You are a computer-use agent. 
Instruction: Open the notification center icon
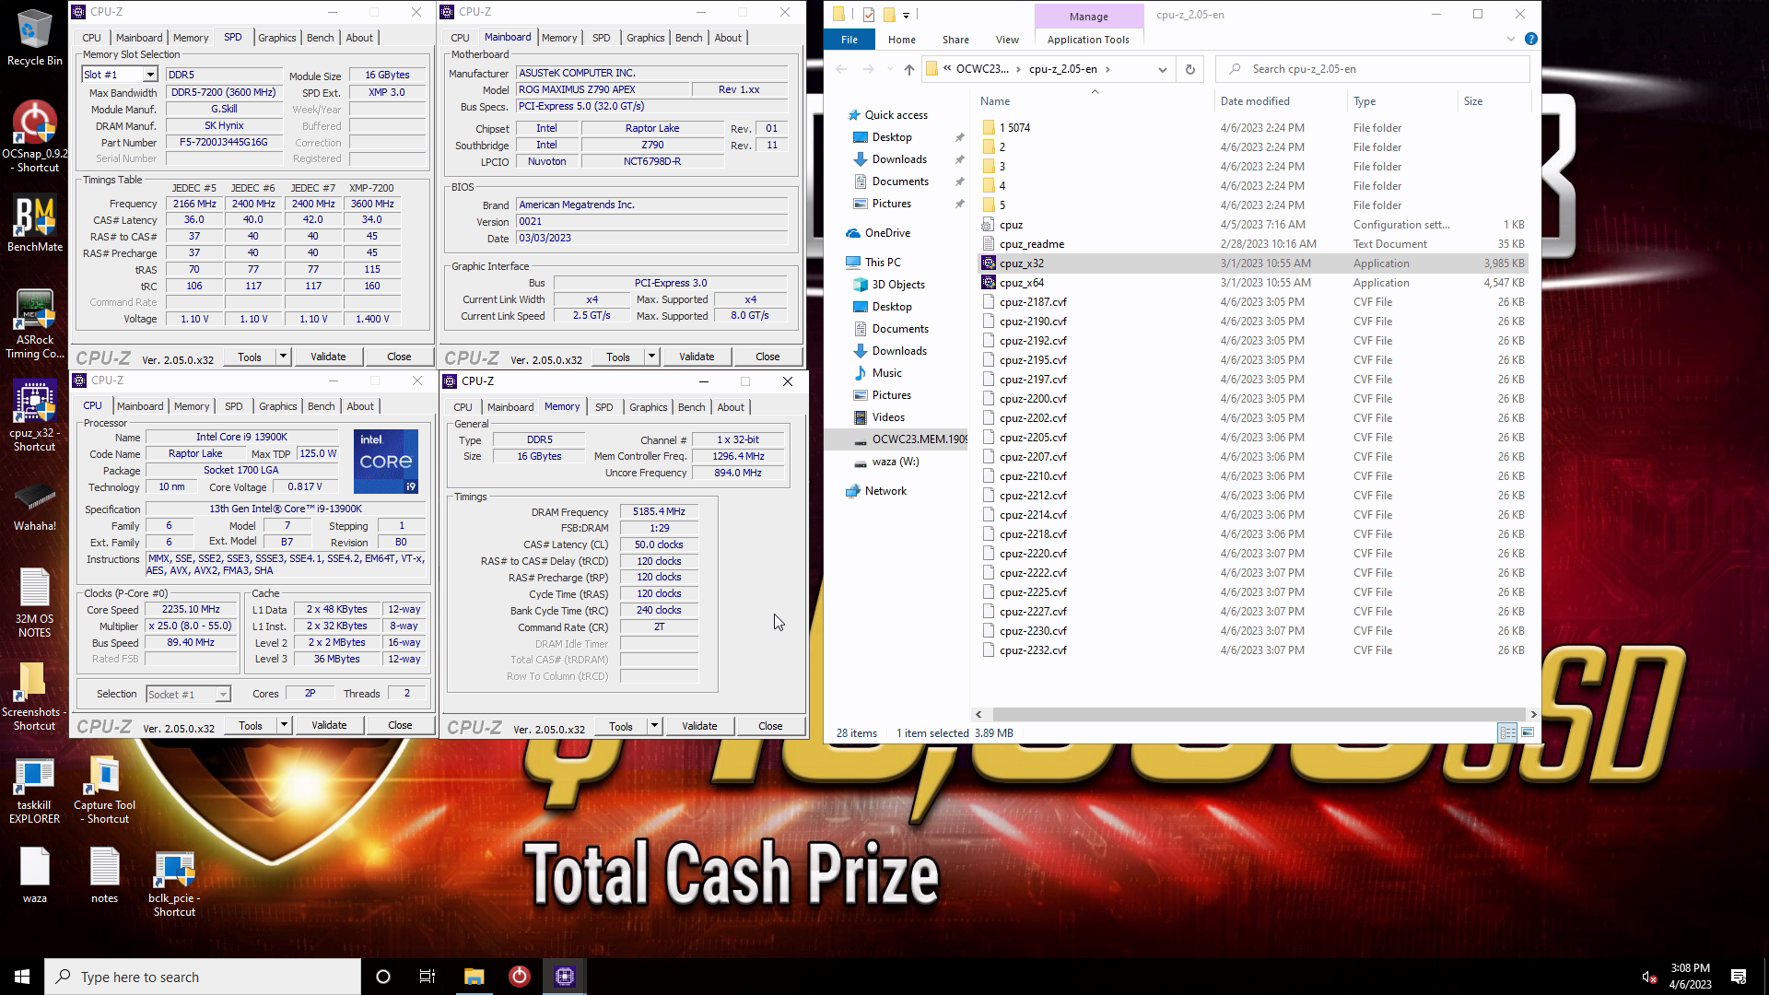click(x=1739, y=977)
